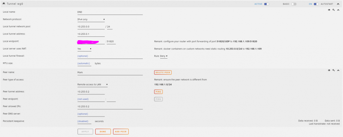Viewport: 343px width, 137px height.
Task: Toggle the ACTIVE tunnel switch
Action: pyautogui.click(x=267, y=4)
